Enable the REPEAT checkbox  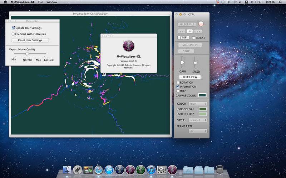tap(193, 38)
